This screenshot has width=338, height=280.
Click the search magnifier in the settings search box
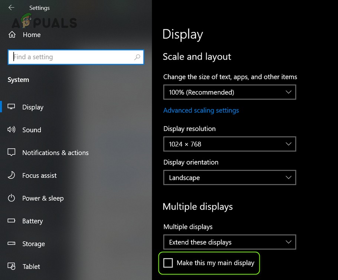tap(138, 57)
